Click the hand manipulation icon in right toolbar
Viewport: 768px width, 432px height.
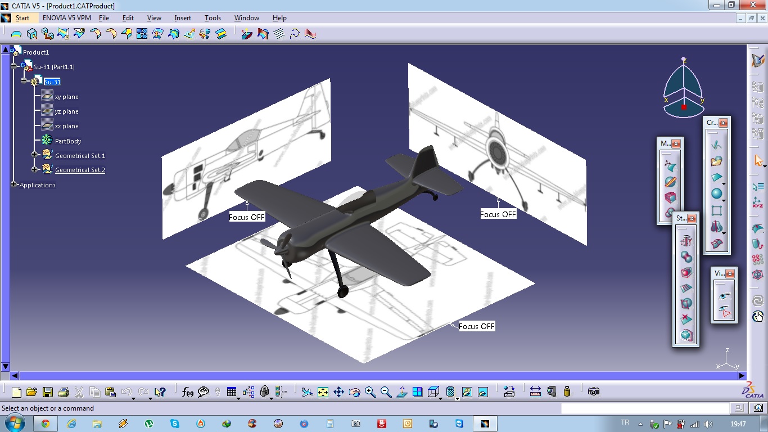point(758,317)
